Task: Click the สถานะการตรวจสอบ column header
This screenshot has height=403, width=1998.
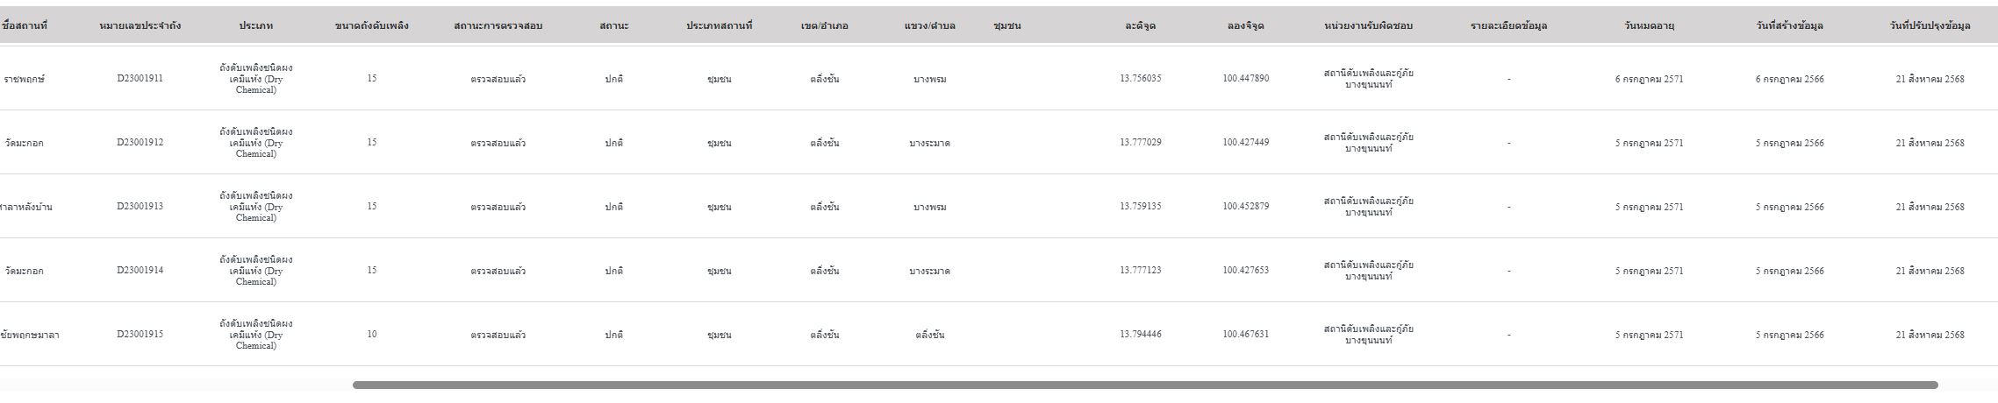Action: (498, 25)
